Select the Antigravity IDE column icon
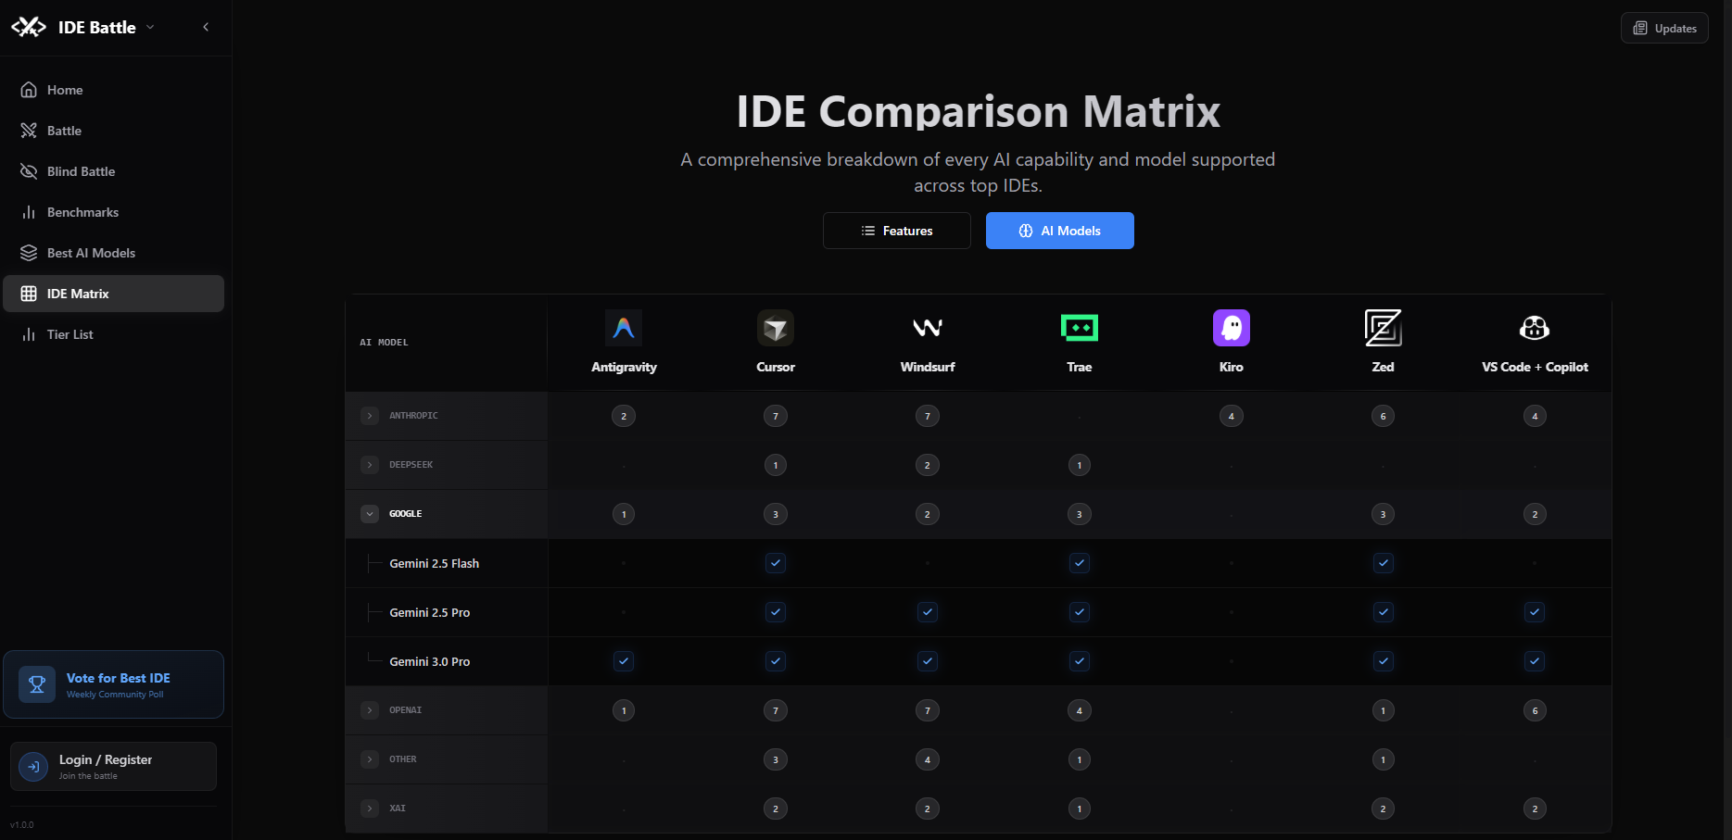Image resolution: width=1732 pixels, height=840 pixels. click(624, 327)
